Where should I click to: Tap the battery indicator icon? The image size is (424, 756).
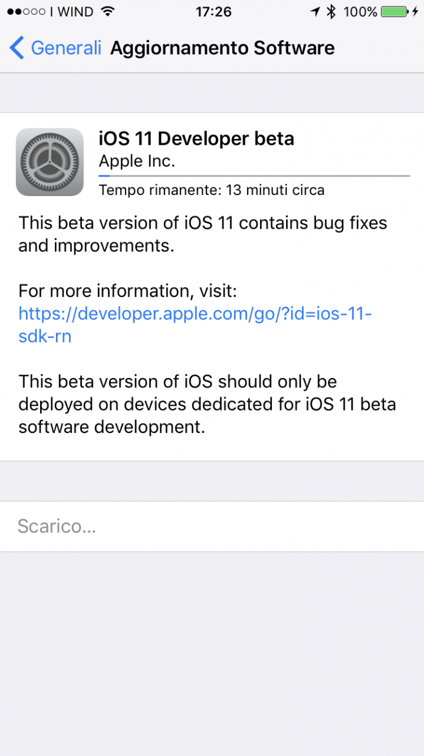[395, 11]
